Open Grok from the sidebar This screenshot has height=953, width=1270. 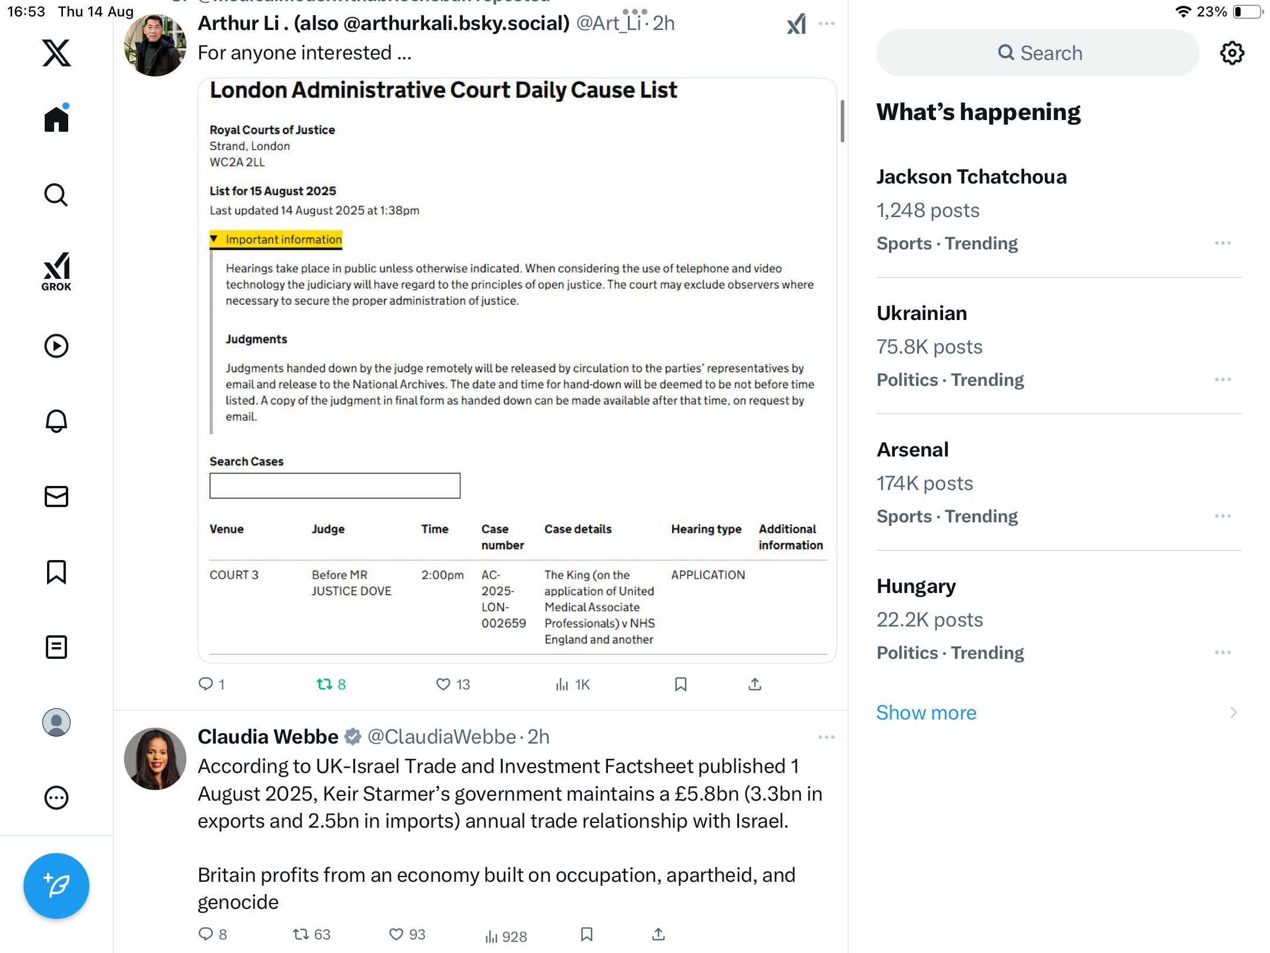point(56,272)
